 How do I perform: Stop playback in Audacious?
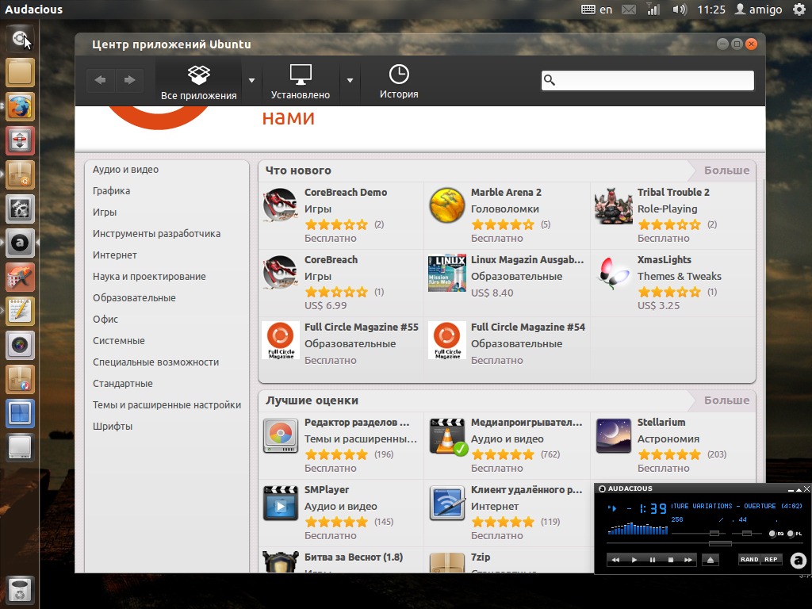[x=670, y=560]
